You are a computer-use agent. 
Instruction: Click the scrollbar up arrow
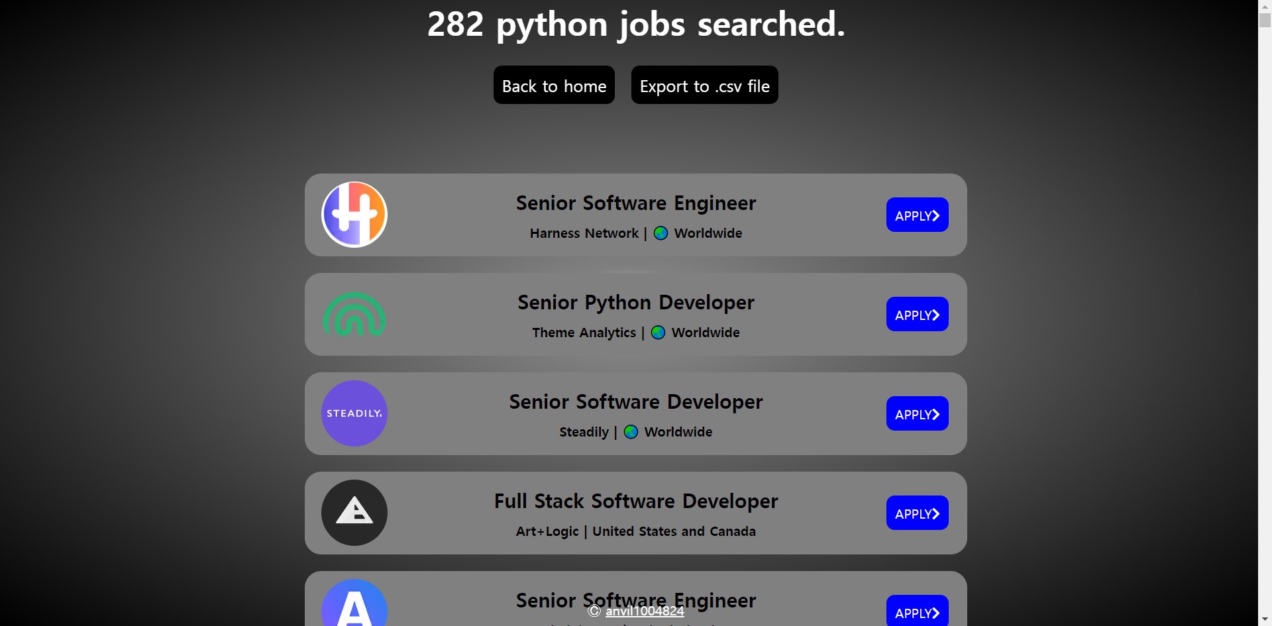point(1265,5)
